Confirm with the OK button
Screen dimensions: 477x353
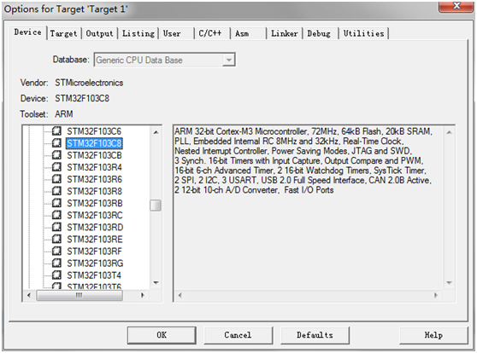coord(162,335)
